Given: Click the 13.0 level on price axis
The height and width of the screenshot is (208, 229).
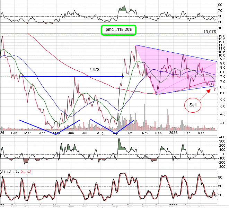Looking at the screenshot, I should [222, 36].
